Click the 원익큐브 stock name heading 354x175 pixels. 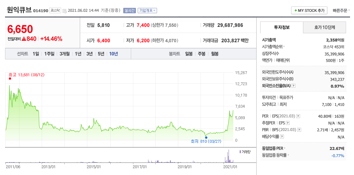[x=19, y=10]
